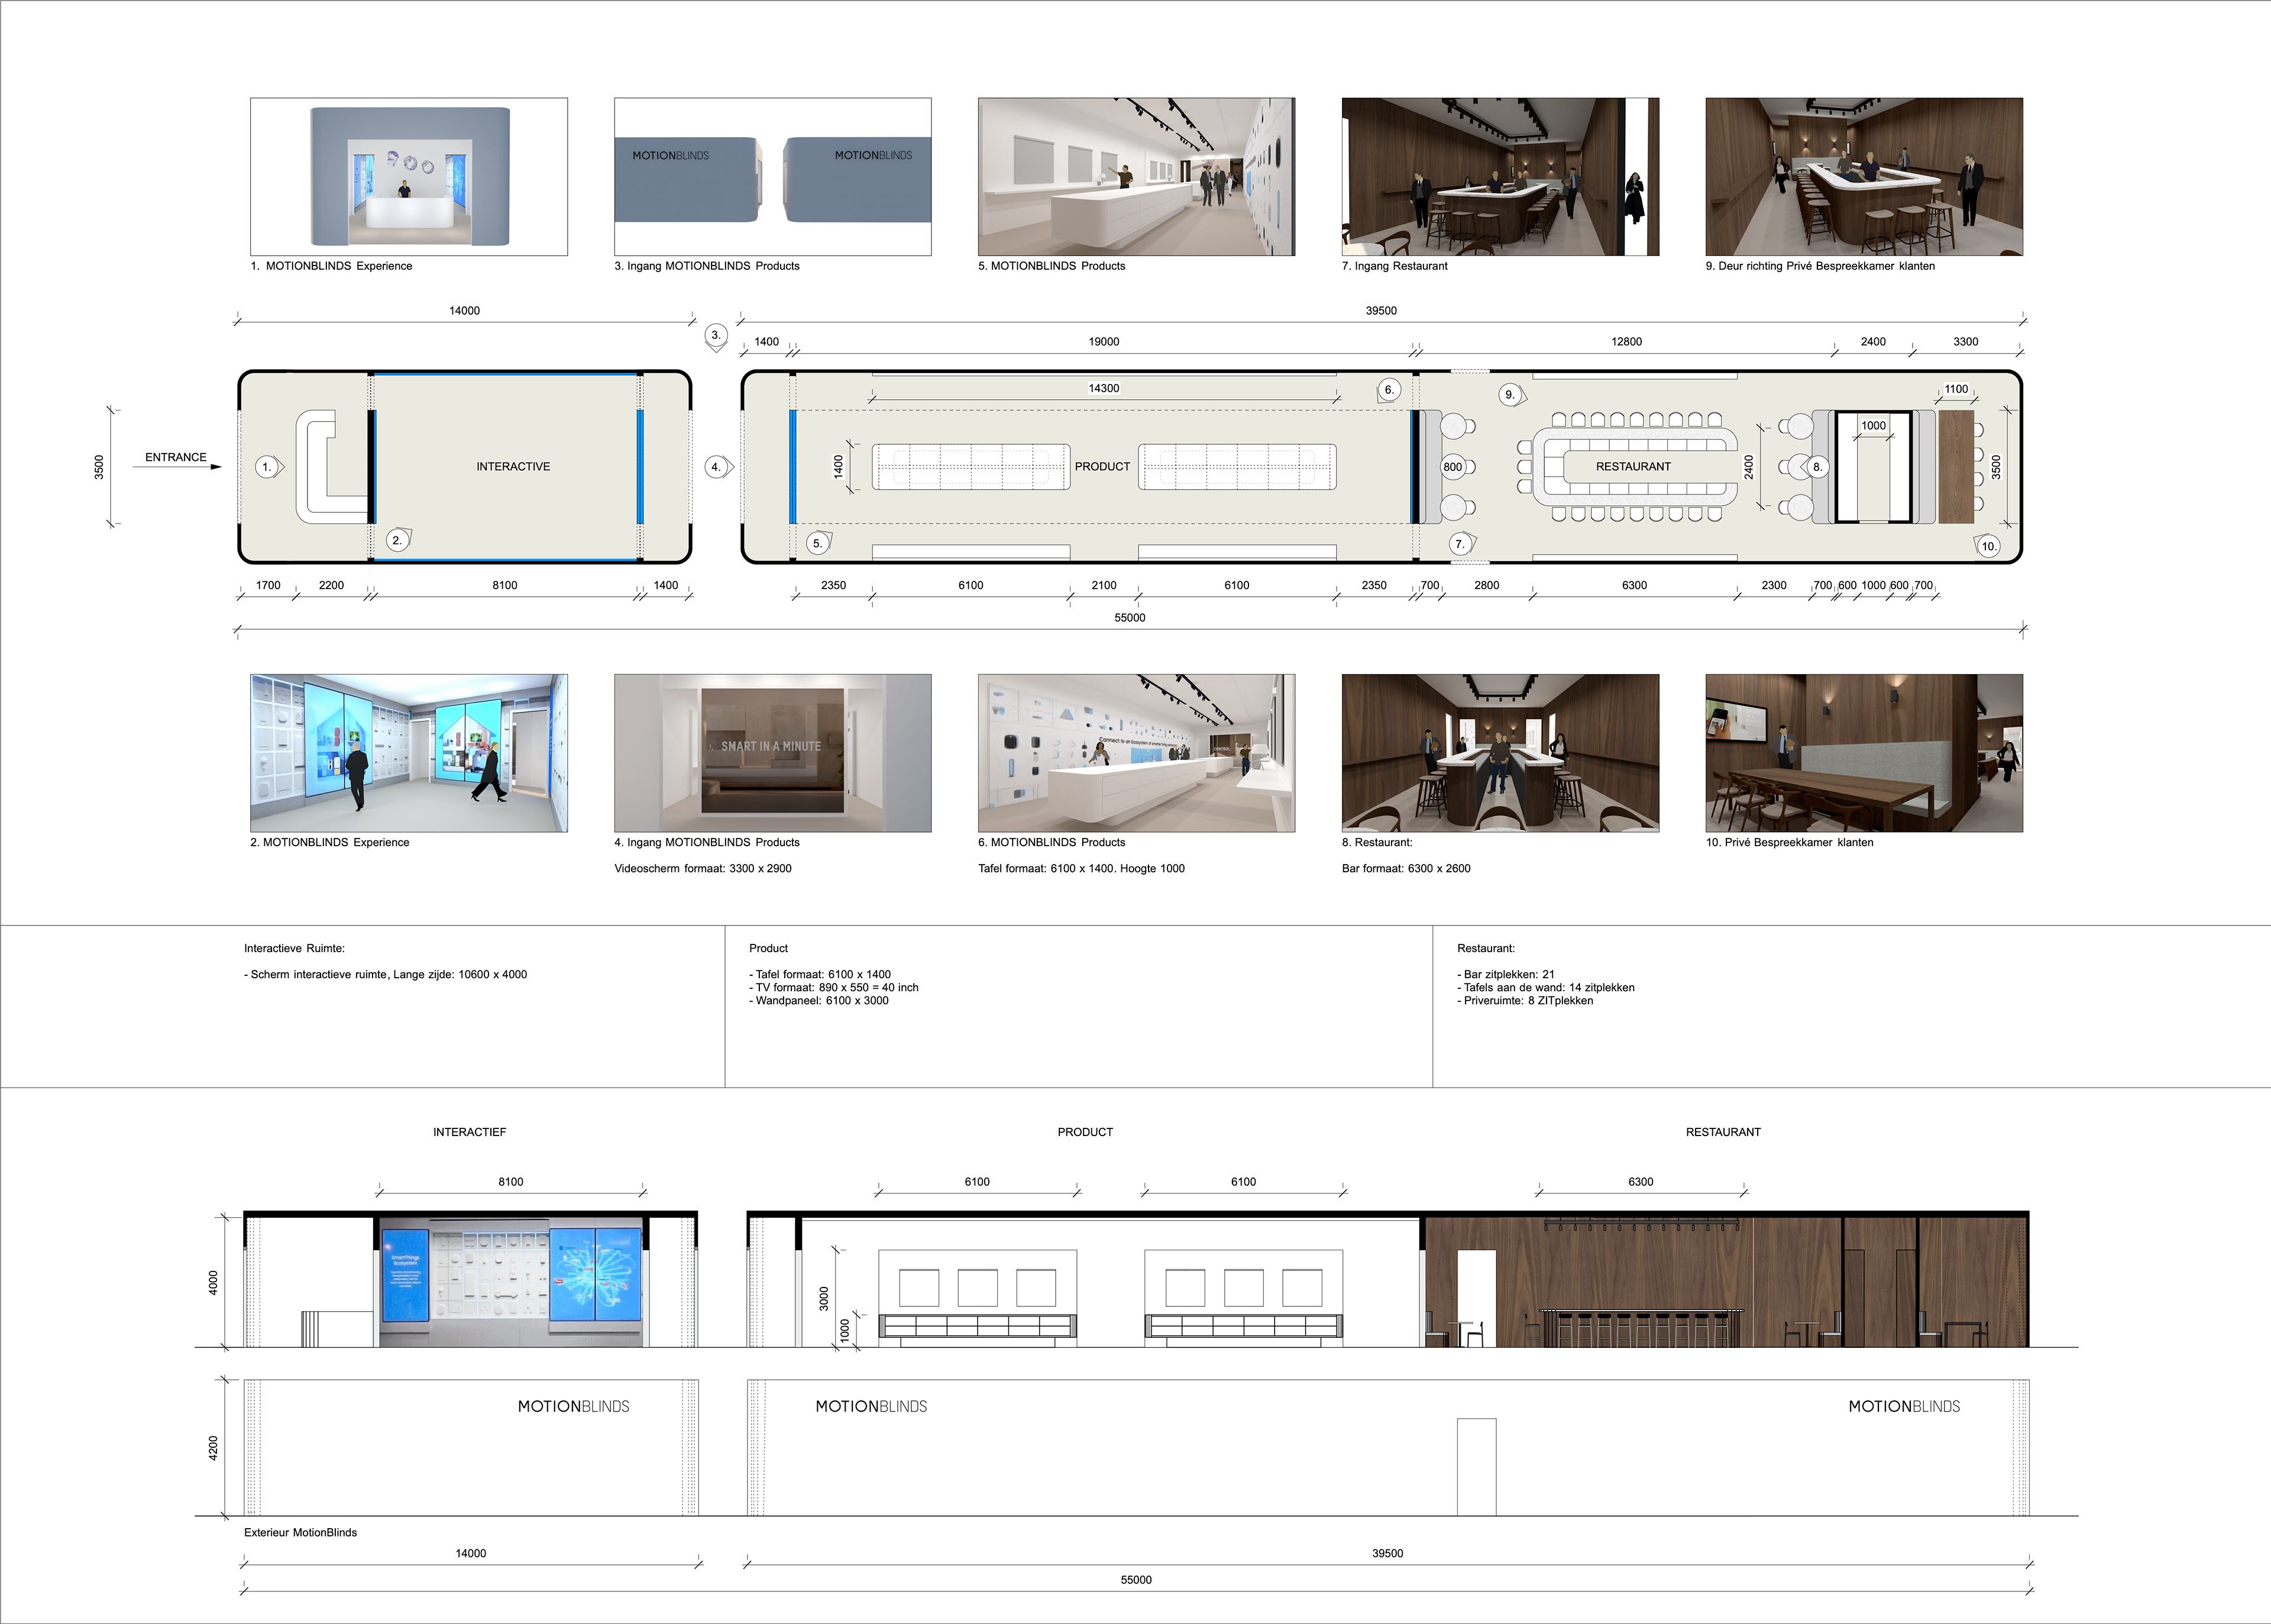Click the INTERACTIVE room label on the plan
2271x1624 pixels.
[x=513, y=467]
